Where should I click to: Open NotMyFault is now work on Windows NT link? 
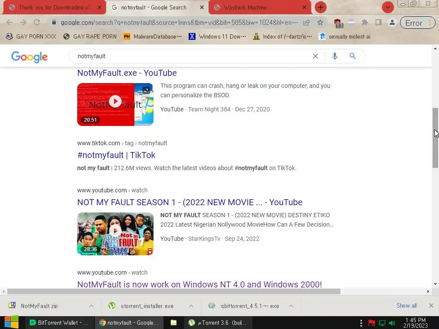coord(200,284)
